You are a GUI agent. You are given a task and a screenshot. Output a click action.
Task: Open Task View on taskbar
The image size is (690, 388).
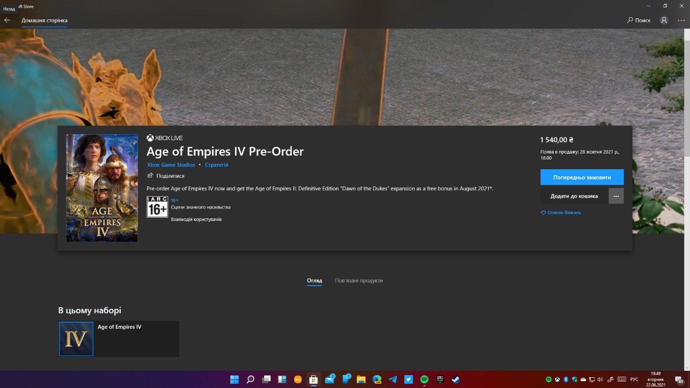pyautogui.click(x=266, y=379)
